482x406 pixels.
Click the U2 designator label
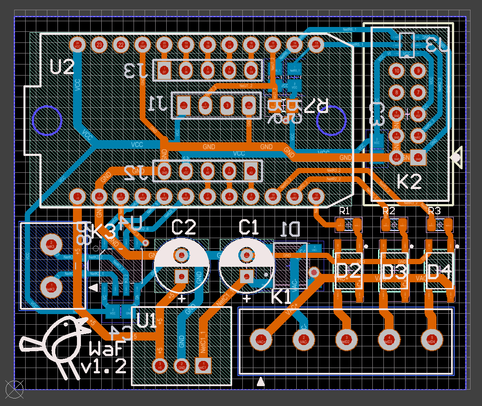point(62,68)
